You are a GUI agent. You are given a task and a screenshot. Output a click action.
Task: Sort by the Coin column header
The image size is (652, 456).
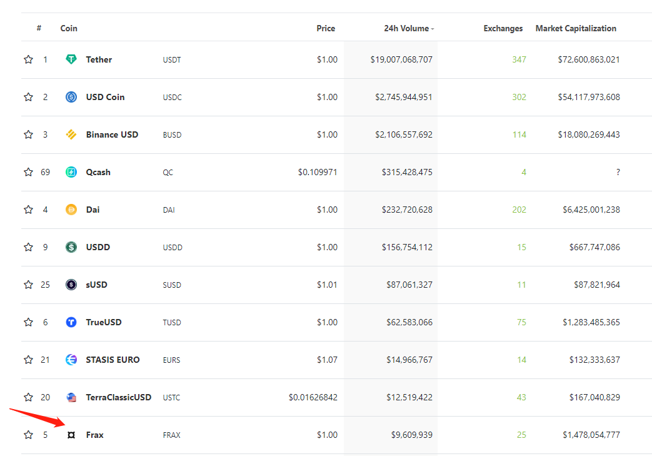[x=69, y=28]
